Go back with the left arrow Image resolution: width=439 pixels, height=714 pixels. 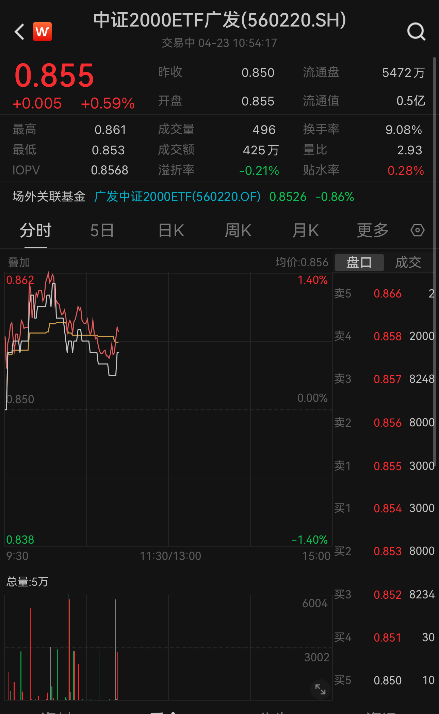20,32
